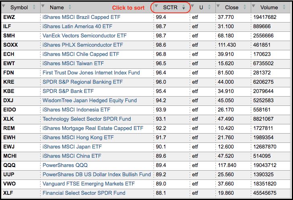Open the VanEck Vectors Semiconductor ETF link
The height and width of the screenshot is (200, 293).
(84, 36)
